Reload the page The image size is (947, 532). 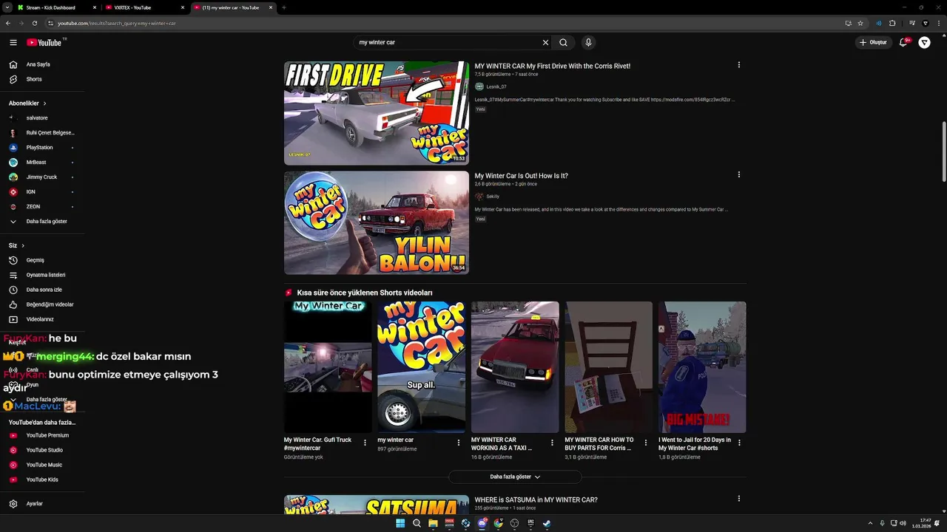coord(35,23)
